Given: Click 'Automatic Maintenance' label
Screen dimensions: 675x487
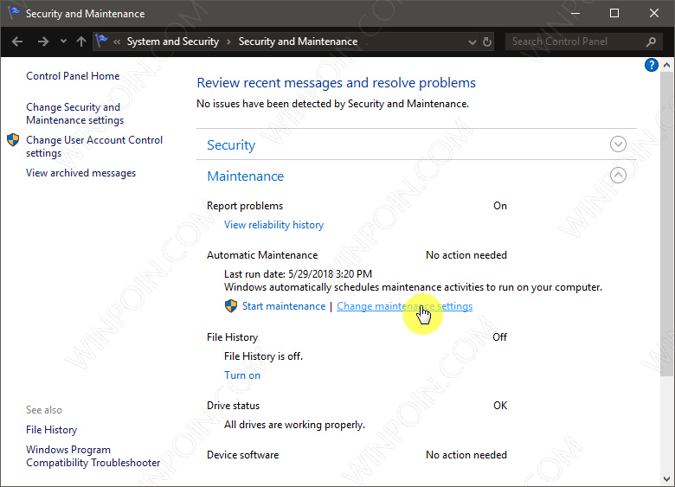Looking at the screenshot, I should point(262,255).
